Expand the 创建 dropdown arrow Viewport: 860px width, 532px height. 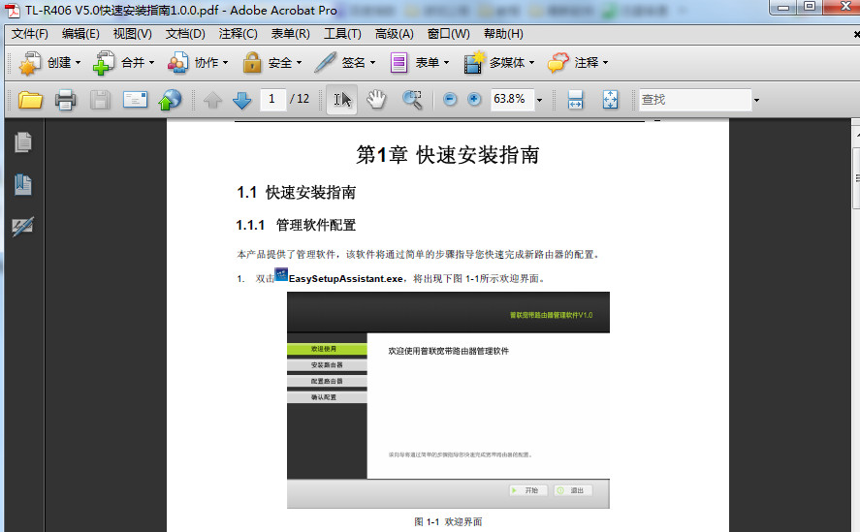point(78,63)
